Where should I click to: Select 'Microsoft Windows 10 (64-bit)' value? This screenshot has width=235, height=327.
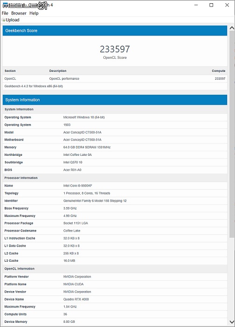pos(84,117)
